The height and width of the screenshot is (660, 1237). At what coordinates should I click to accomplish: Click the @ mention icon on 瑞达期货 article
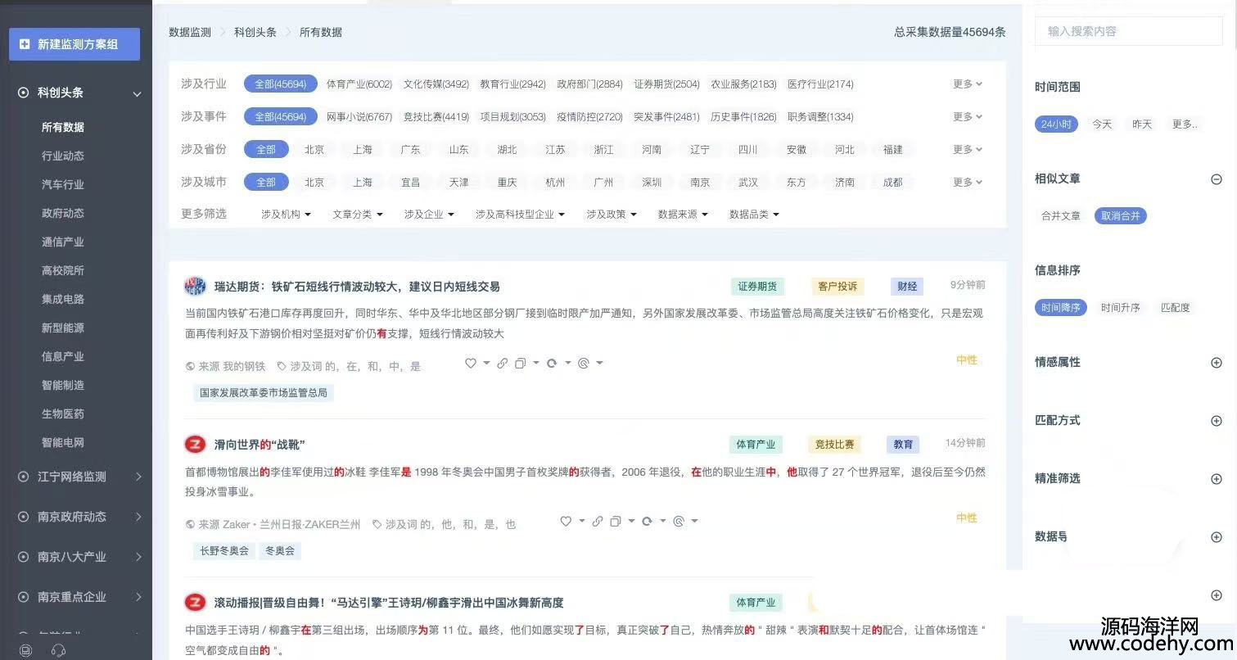584,364
